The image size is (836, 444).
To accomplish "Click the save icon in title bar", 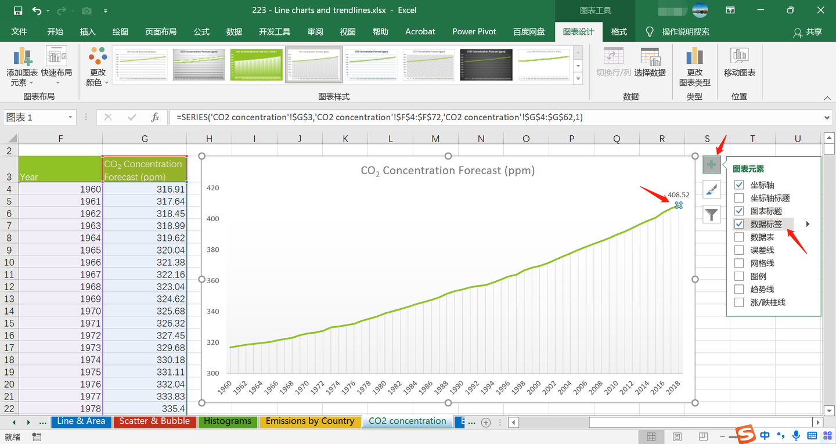I will [x=17, y=10].
